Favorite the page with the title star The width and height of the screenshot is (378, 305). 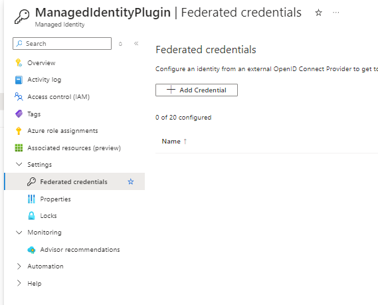(318, 13)
